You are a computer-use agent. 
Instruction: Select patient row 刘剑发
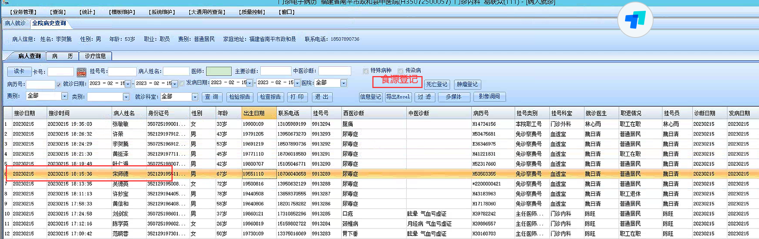click(381, 214)
